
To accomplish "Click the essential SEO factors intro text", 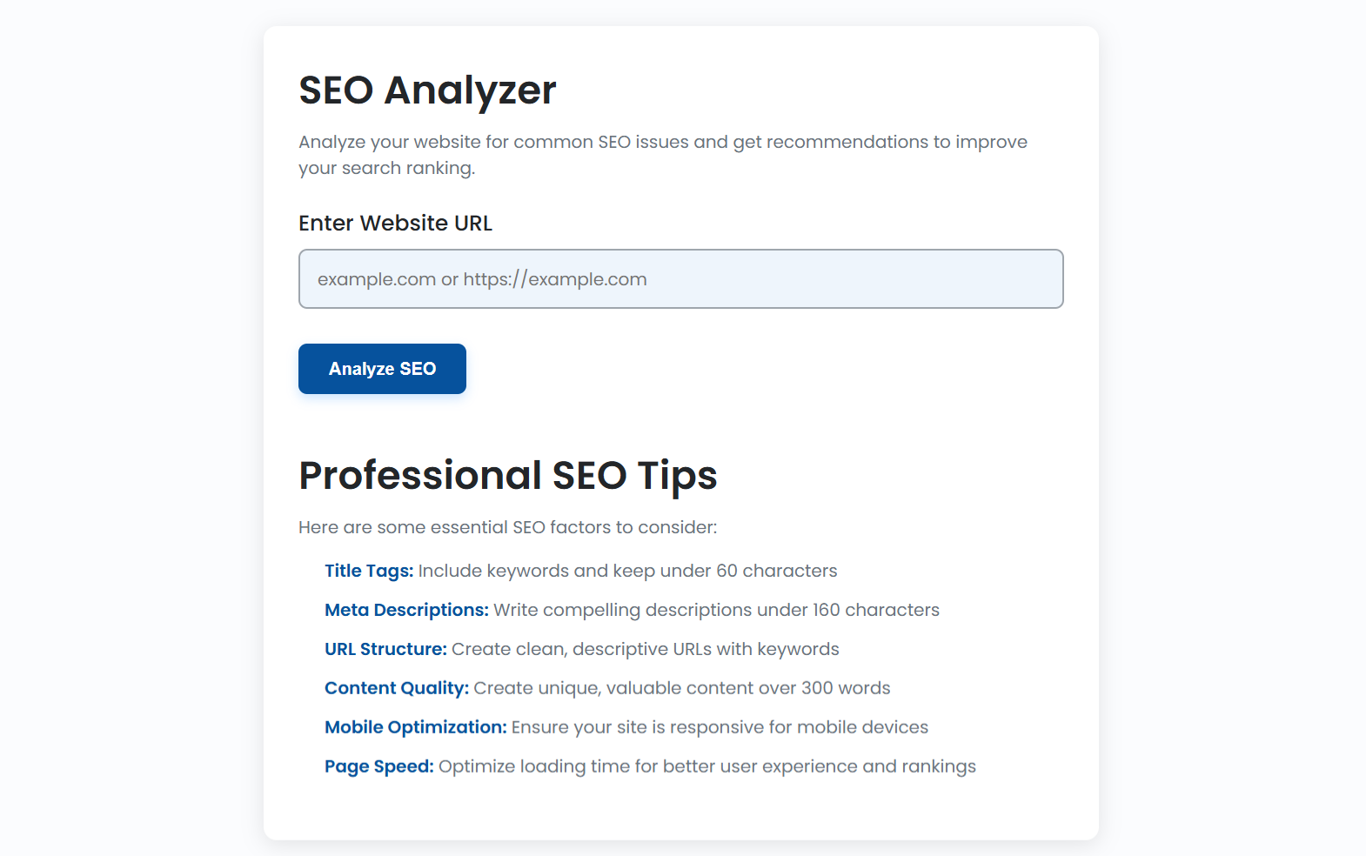I will coord(507,526).
